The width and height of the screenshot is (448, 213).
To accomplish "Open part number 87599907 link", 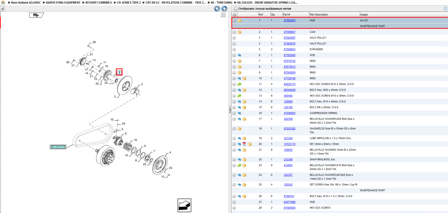I will tap(289, 32).
